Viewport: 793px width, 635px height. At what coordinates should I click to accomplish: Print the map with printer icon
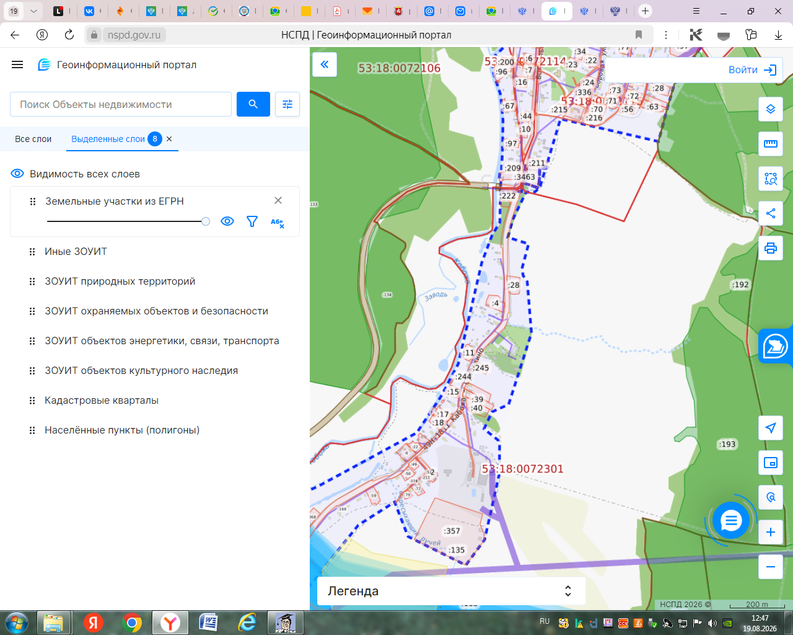tap(771, 248)
